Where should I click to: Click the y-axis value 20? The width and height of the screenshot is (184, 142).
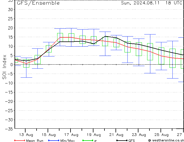(10, 28)
